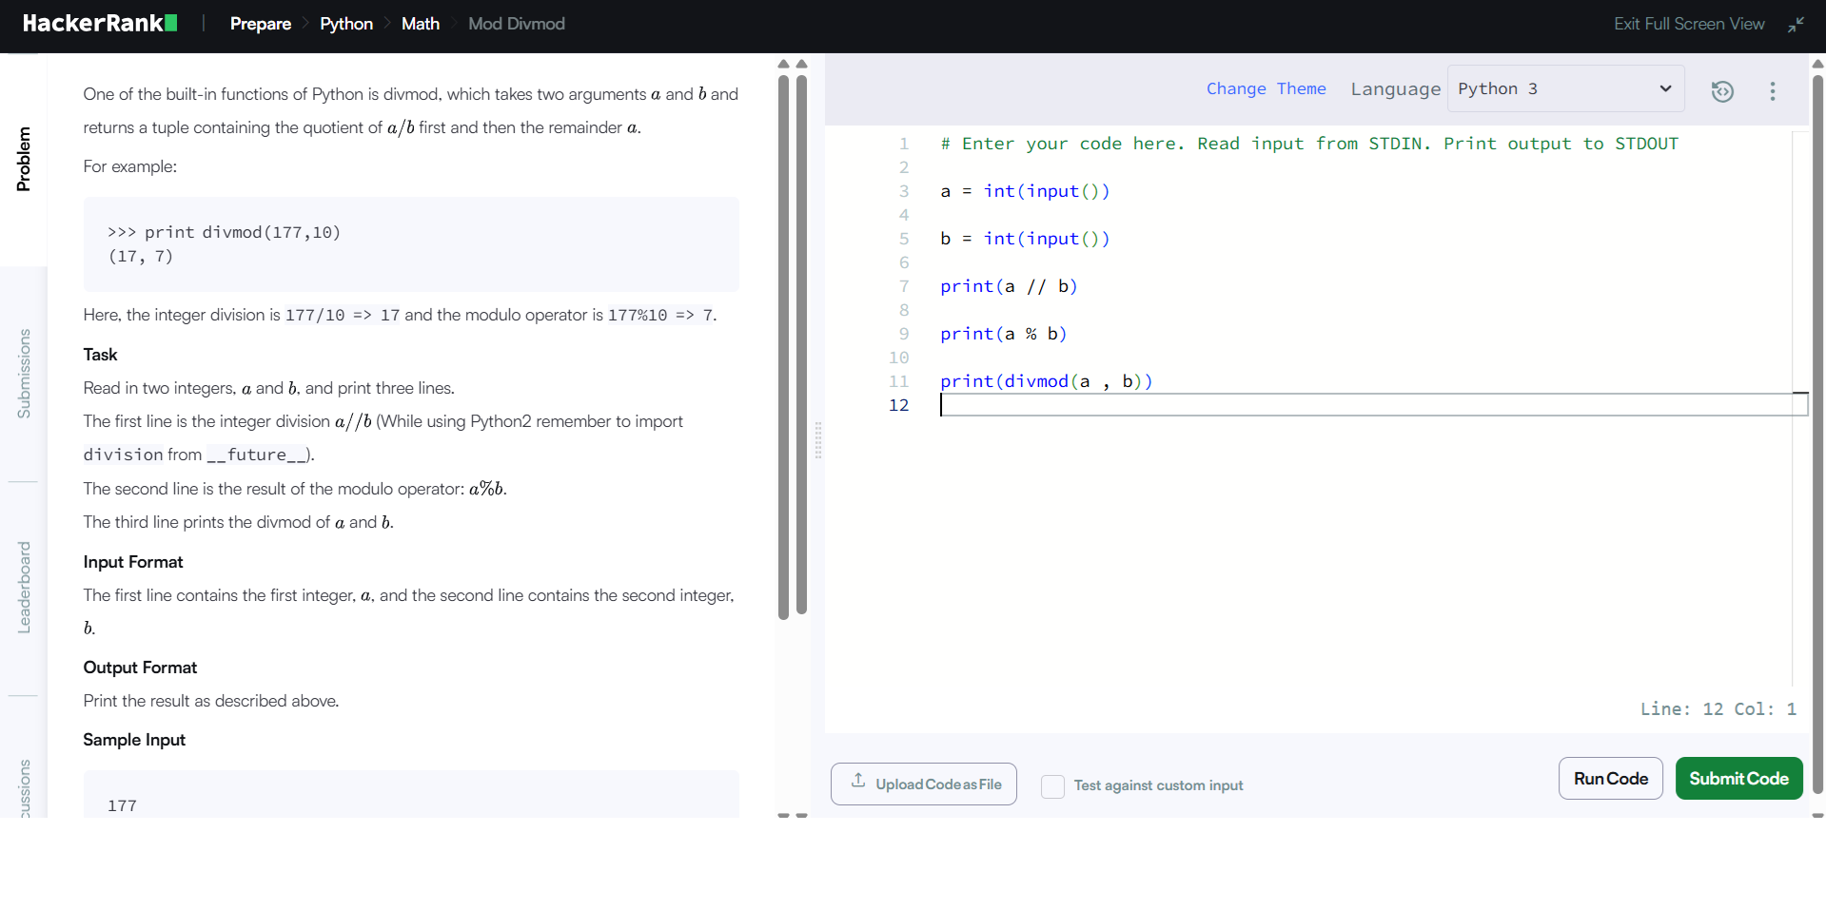Open the Leaderboard tab
The height and width of the screenshot is (910, 1826).
tap(24, 586)
